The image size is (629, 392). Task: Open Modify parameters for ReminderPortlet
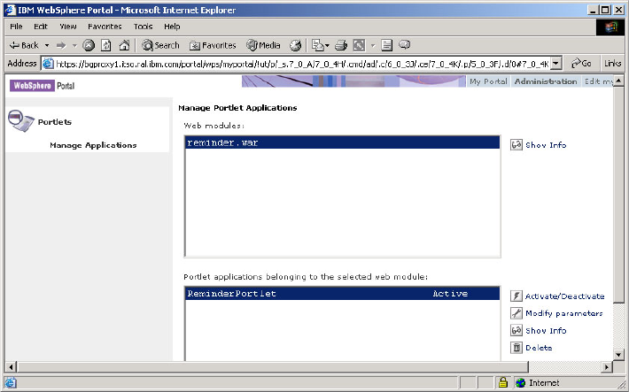click(563, 313)
